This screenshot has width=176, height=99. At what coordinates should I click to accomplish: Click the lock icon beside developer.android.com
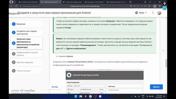[x=21, y=6]
